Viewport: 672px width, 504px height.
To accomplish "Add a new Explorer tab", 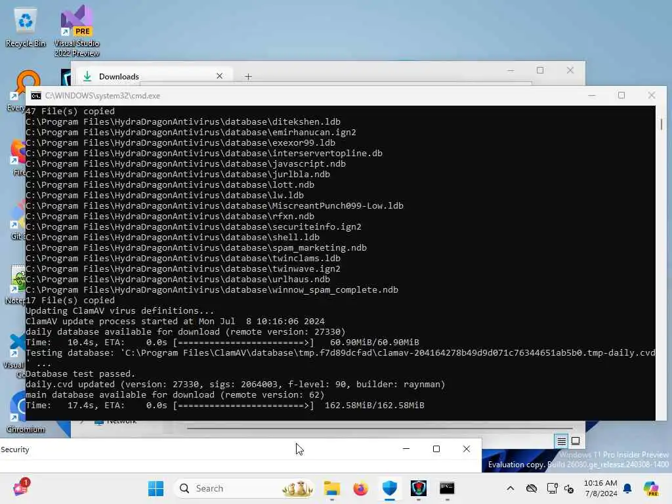I will 248,76.
